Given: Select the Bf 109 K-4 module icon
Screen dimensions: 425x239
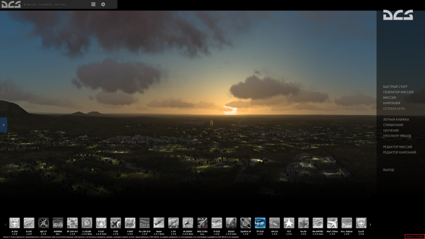Looking at the screenshot, I should [x=72, y=223].
